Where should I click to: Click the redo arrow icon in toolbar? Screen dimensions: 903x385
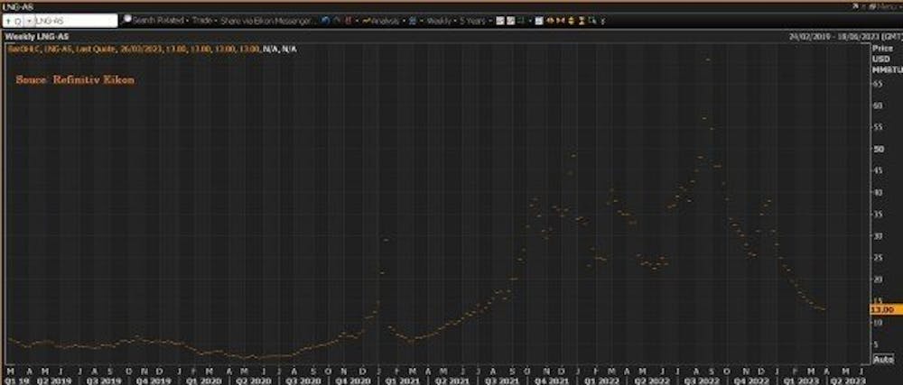pyautogui.click(x=337, y=20)
